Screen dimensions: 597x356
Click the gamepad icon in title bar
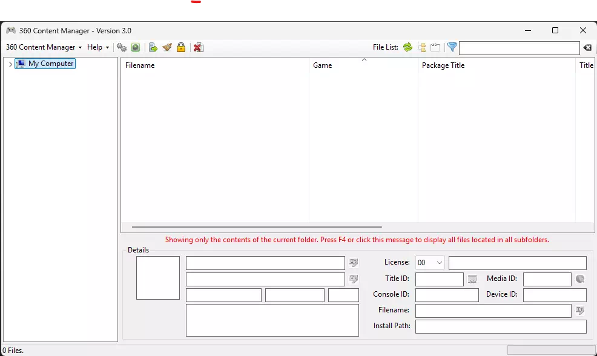11,30
